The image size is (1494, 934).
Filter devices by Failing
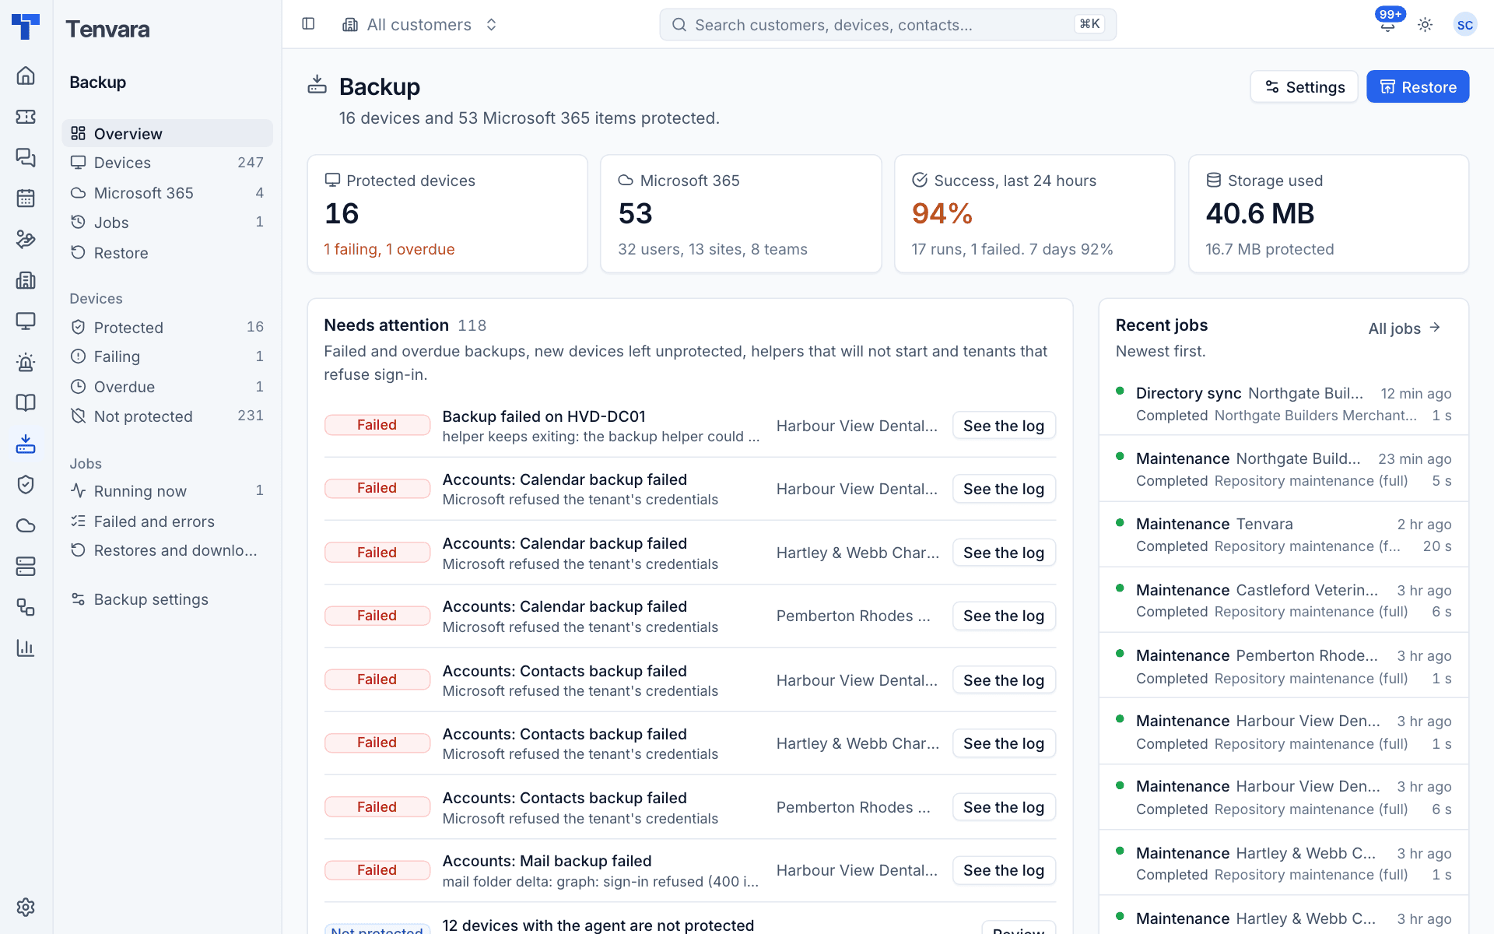point(167,356)
